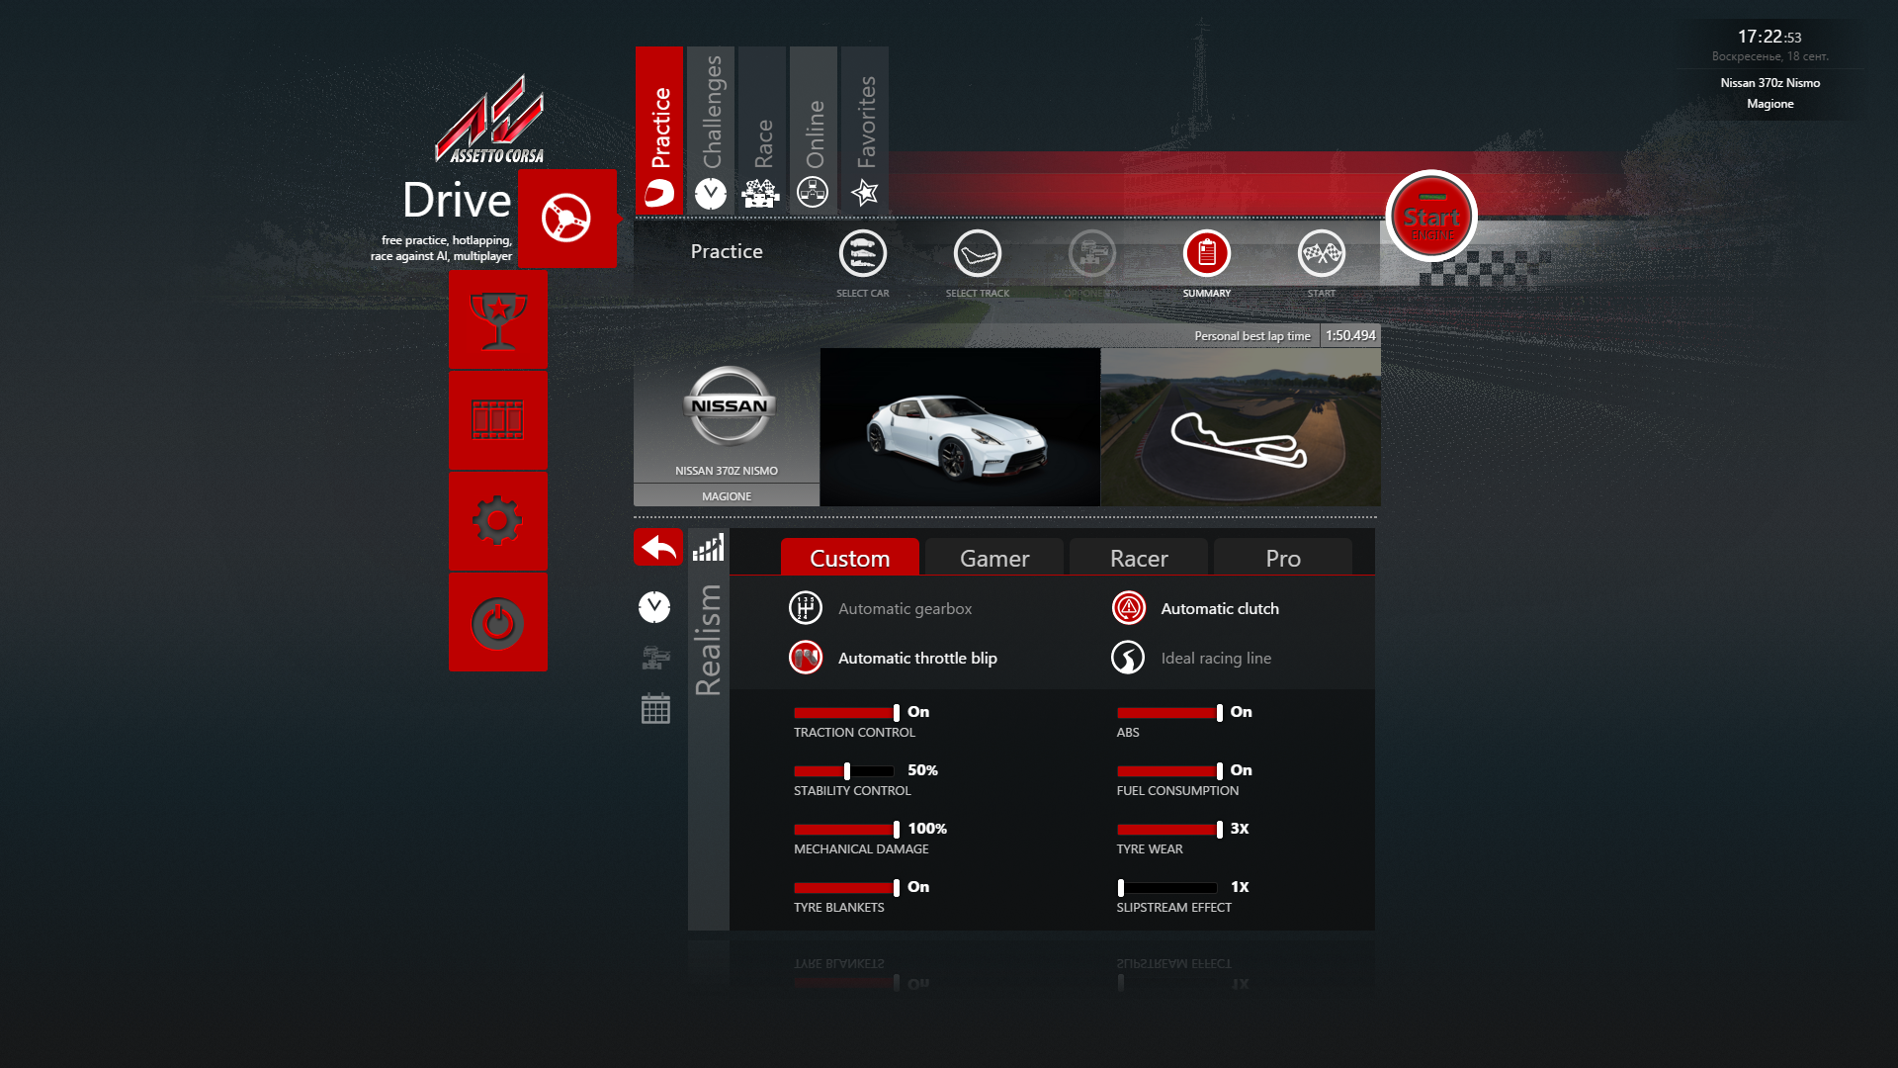Open the options gear section
The image size is (1898, 1068).
[x=497, y=521]
